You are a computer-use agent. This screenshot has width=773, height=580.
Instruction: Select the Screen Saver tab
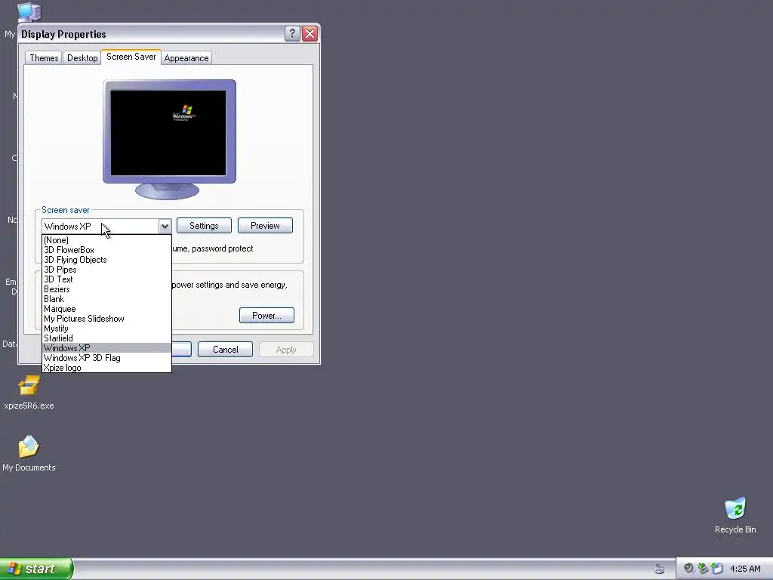(131, 57)
